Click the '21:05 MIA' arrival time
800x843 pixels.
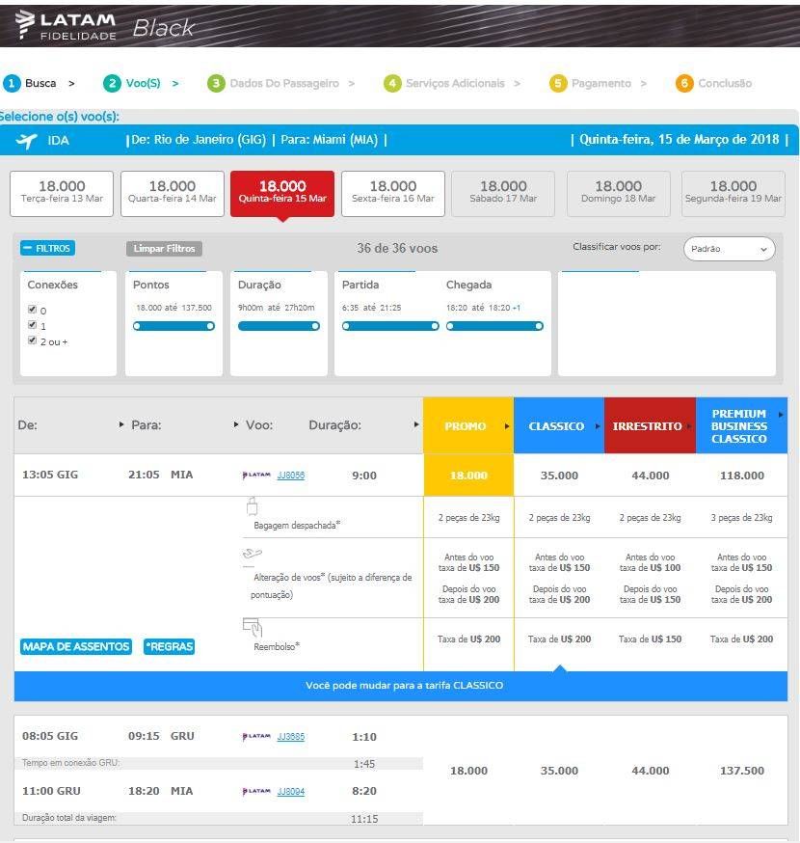coord(160,475)
